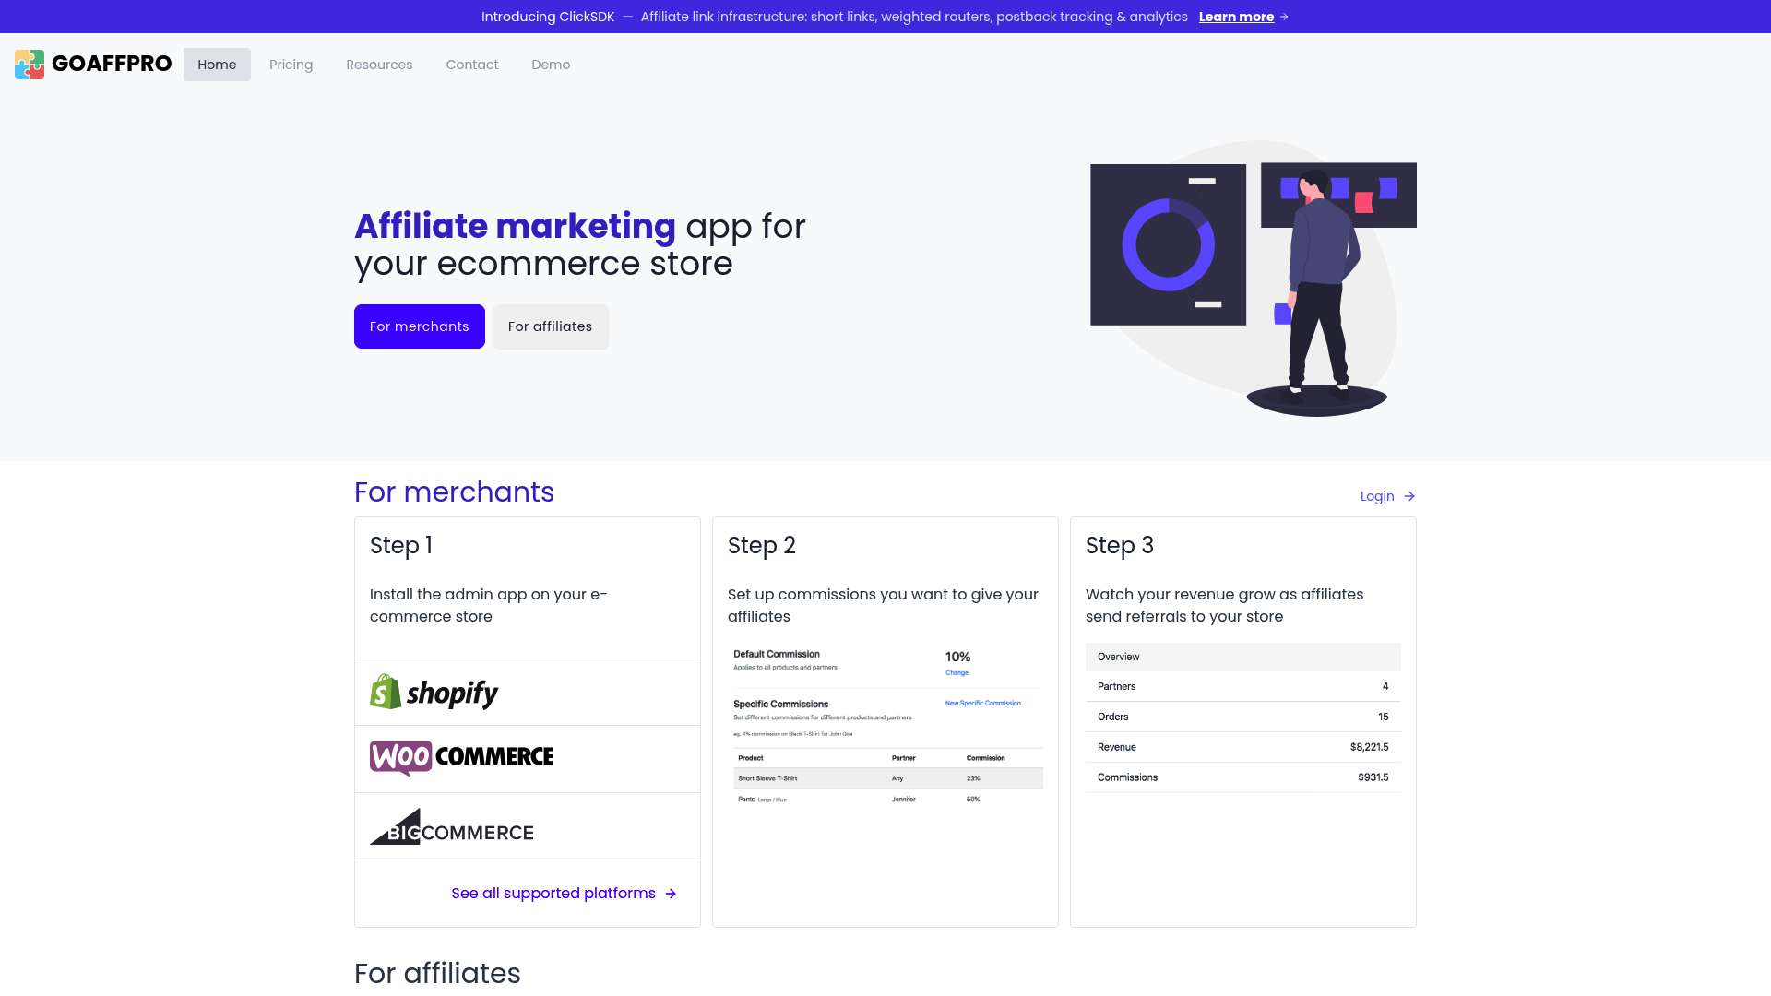This screenshot has width=1771, height=996.
Task: Click the Partners row showing 4
Action: pyautogui.click(x=1243, y=686)
